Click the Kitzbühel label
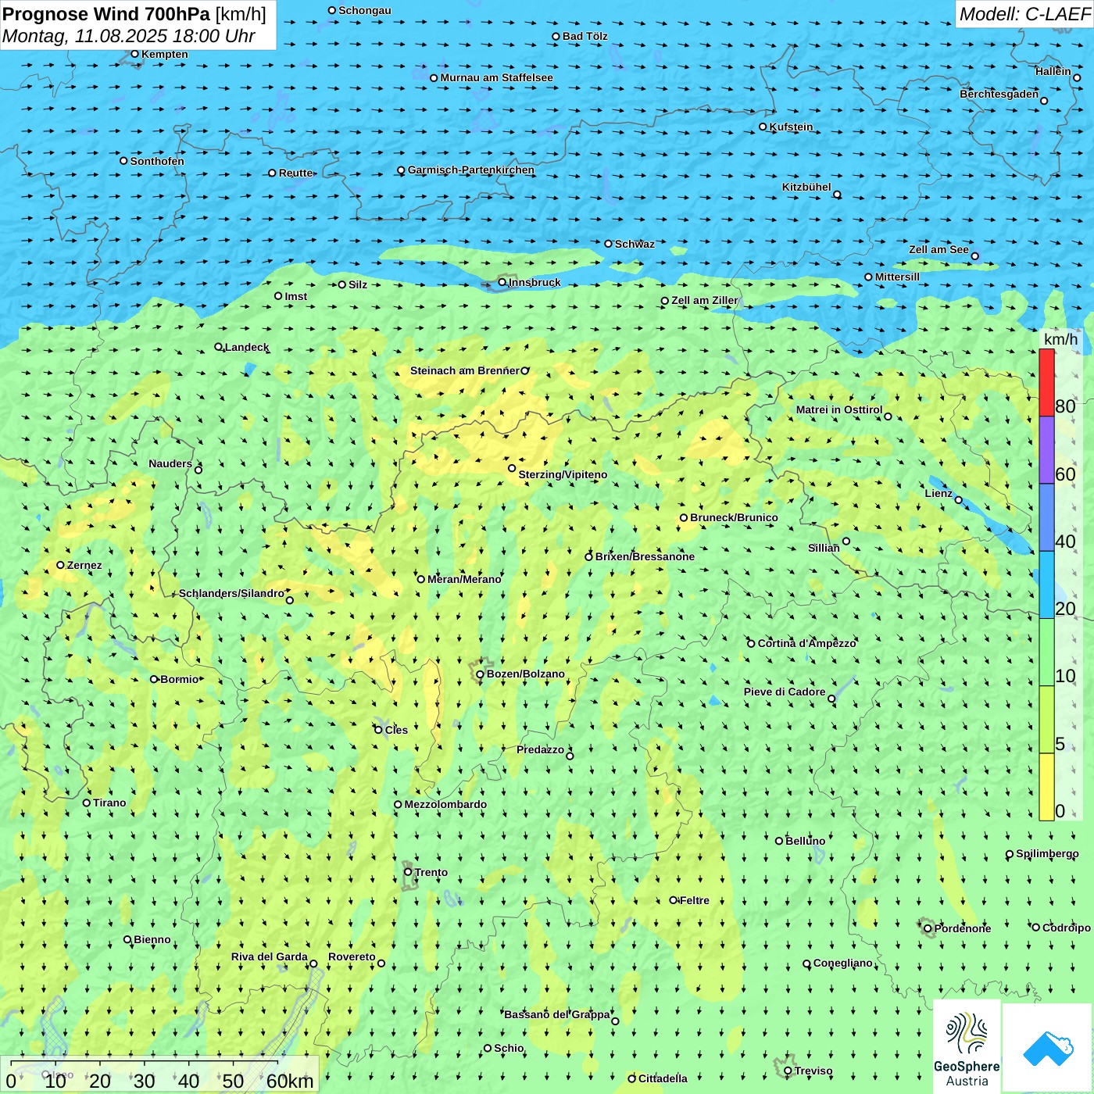 pyautogui.click(x=806, y=187)
